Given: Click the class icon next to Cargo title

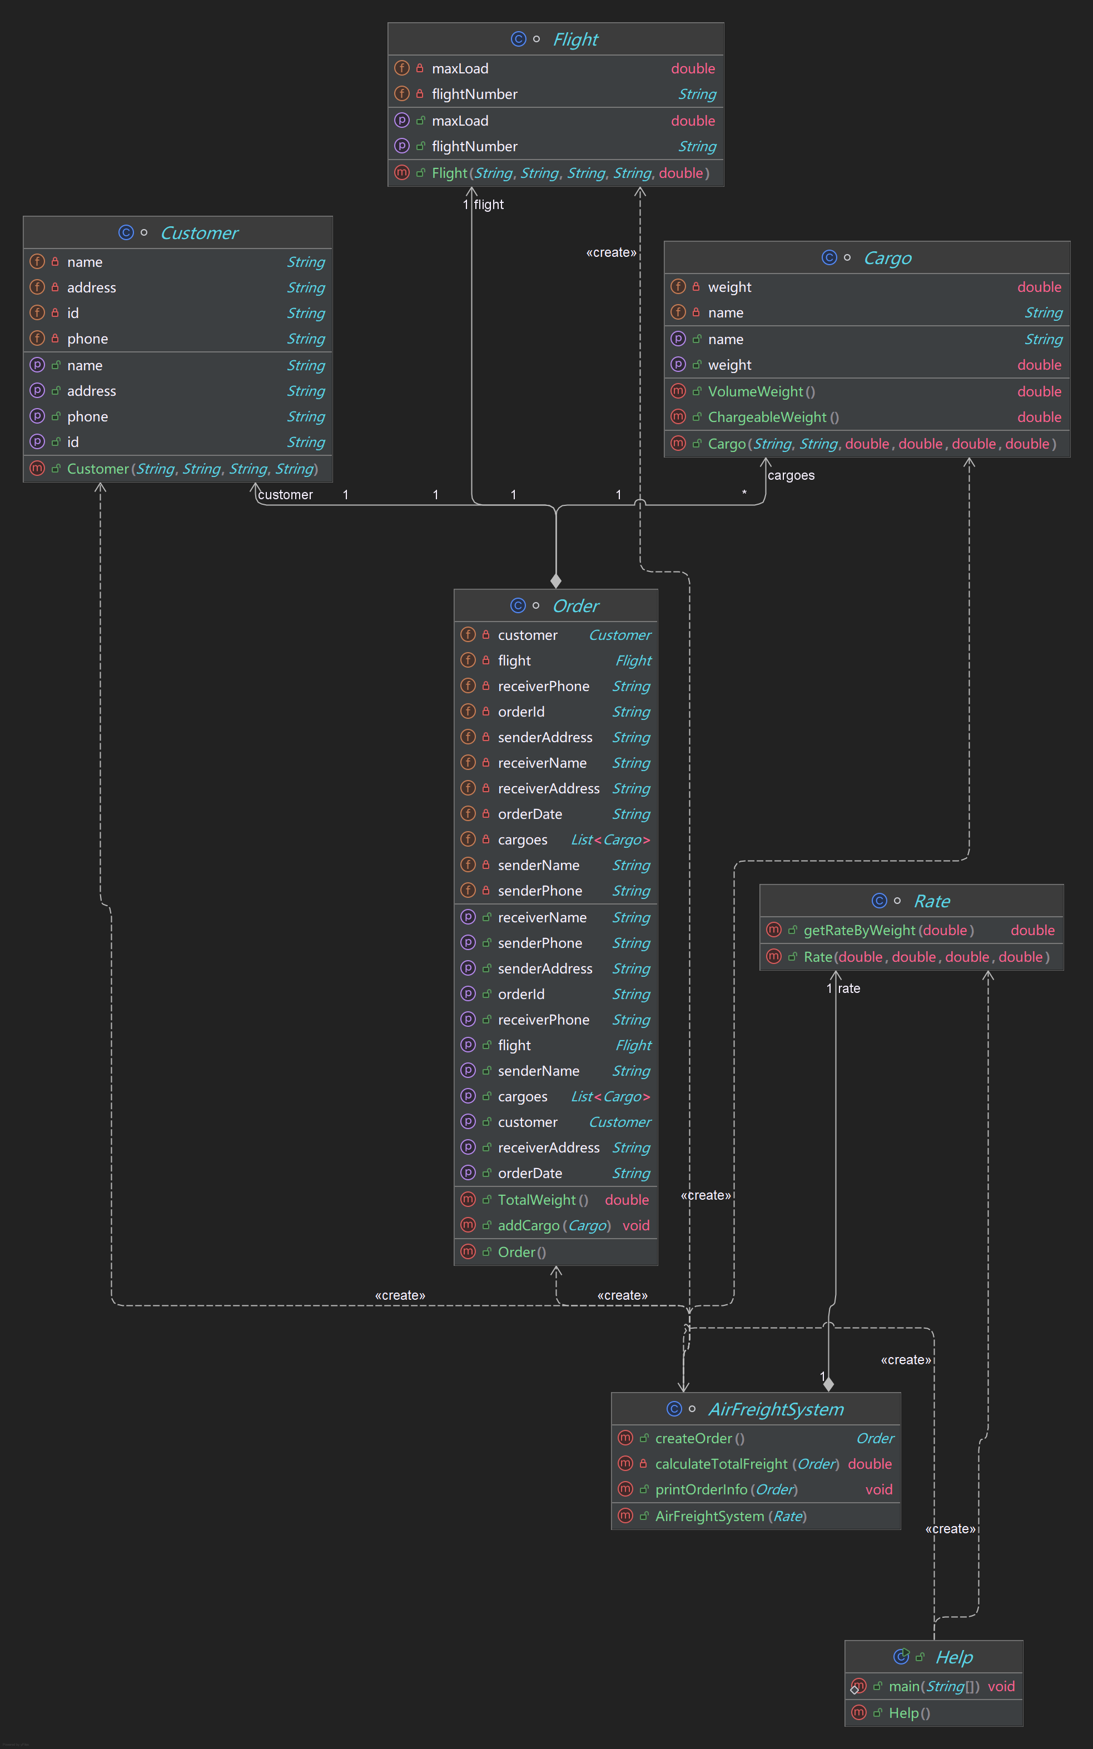Looking at the screenshot, I should pos(829,257).
